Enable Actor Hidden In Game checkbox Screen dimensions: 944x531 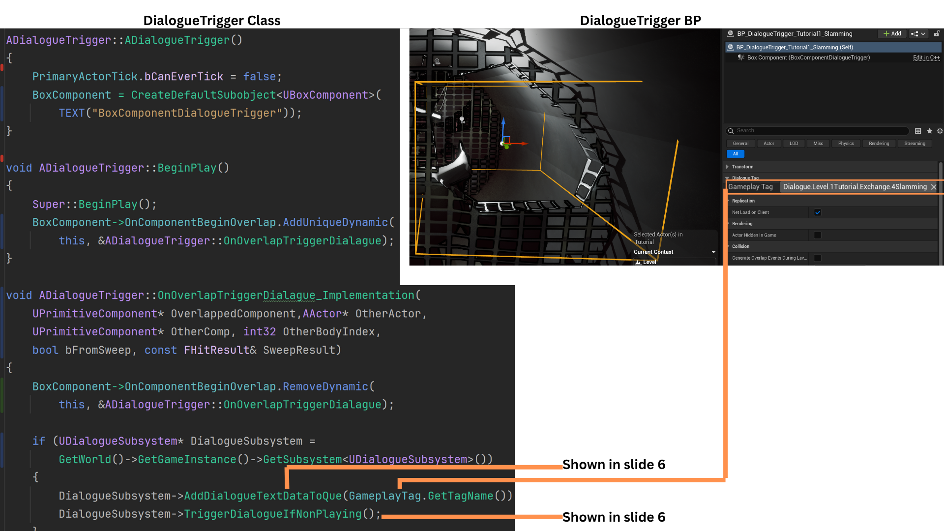pos(818,235)
